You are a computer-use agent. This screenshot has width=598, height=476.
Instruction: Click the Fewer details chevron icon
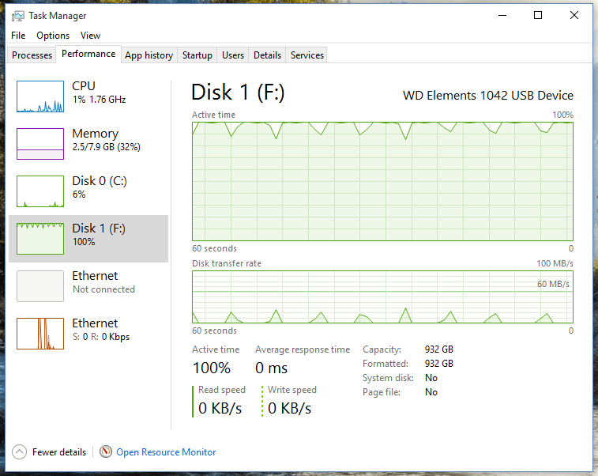point(19,452)
